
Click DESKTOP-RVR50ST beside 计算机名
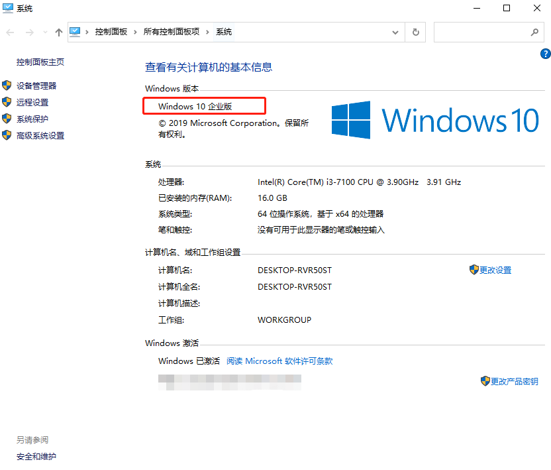point(295,270)
